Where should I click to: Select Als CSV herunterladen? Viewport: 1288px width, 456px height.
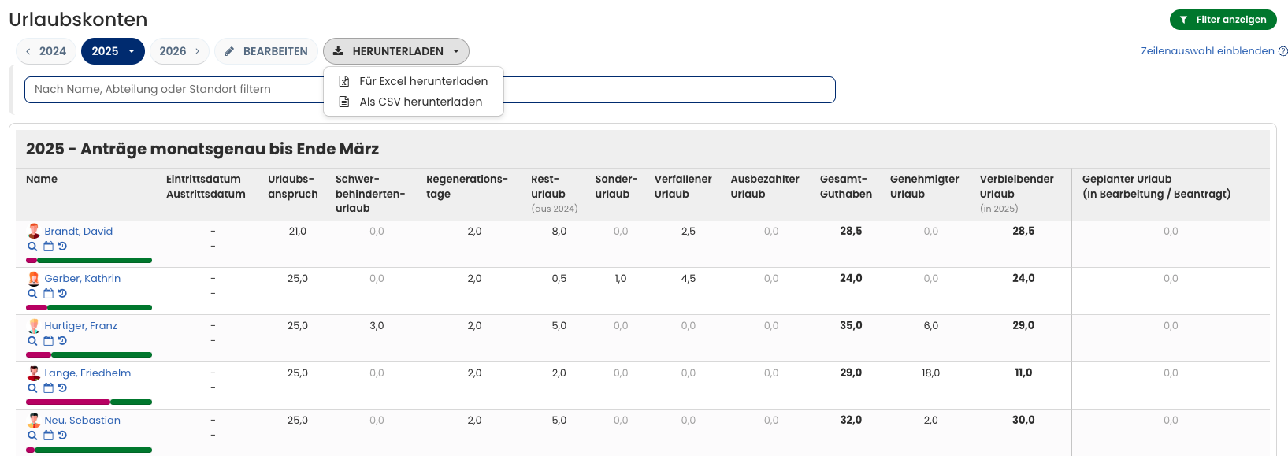[x=420, y=102]
